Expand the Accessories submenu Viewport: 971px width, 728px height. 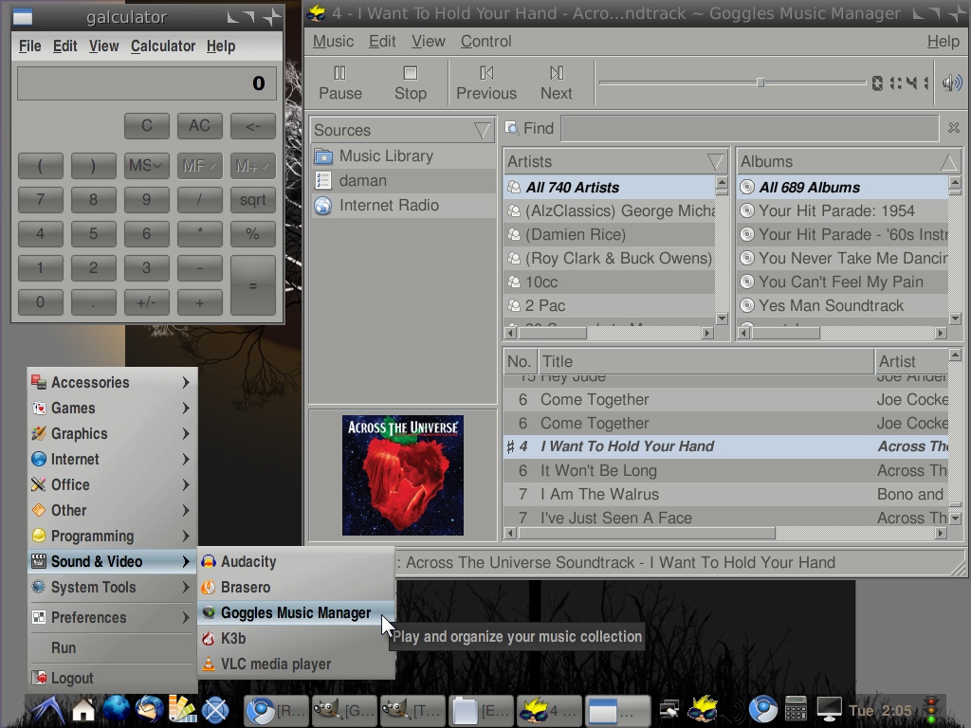point(113,383)
